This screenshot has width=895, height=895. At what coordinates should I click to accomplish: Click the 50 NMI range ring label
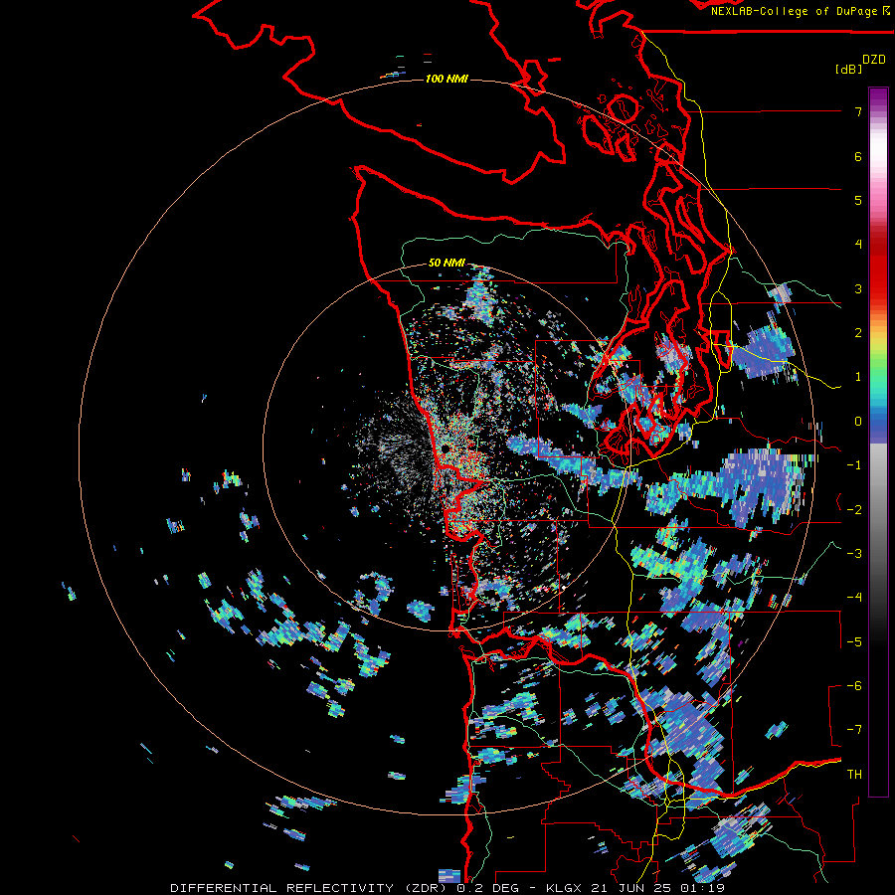click(x=447, y=263)
